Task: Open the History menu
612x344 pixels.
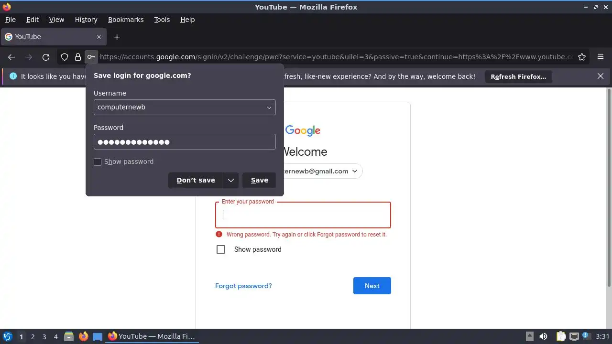Action: [86, 20]
